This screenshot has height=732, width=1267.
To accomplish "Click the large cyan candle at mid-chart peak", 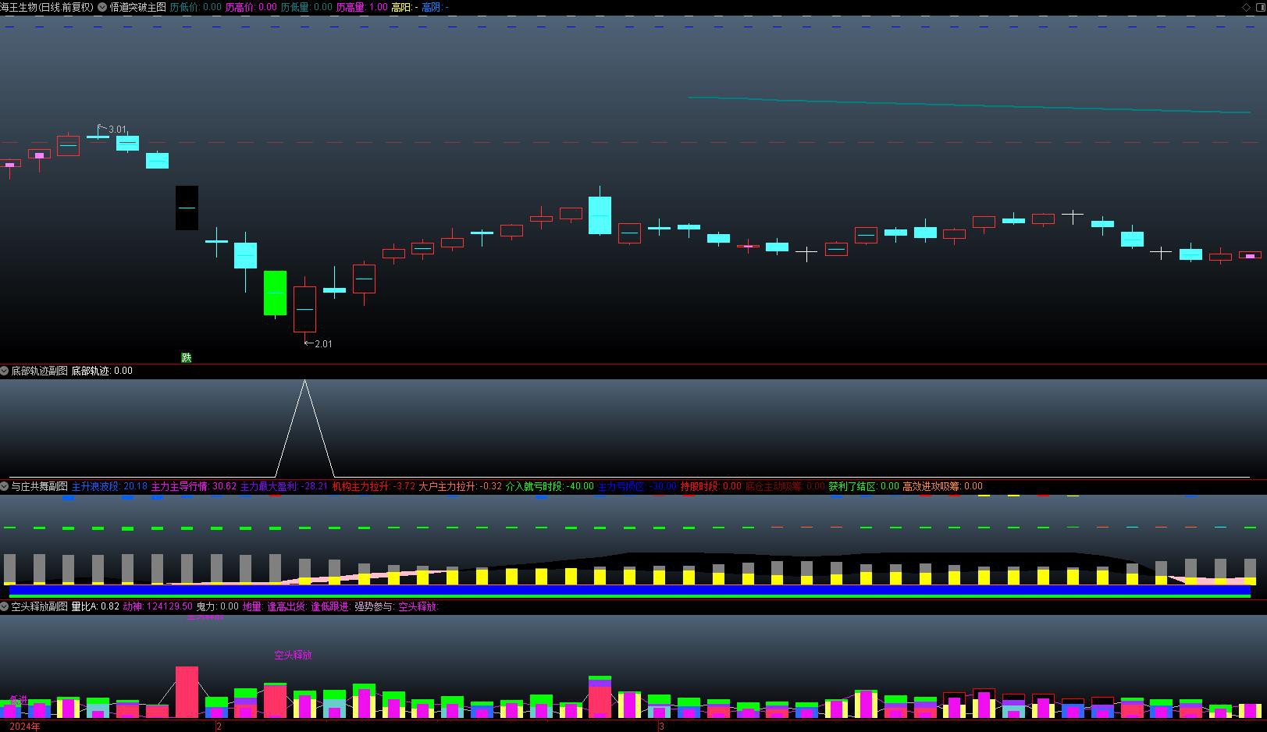I will [600, 215].
